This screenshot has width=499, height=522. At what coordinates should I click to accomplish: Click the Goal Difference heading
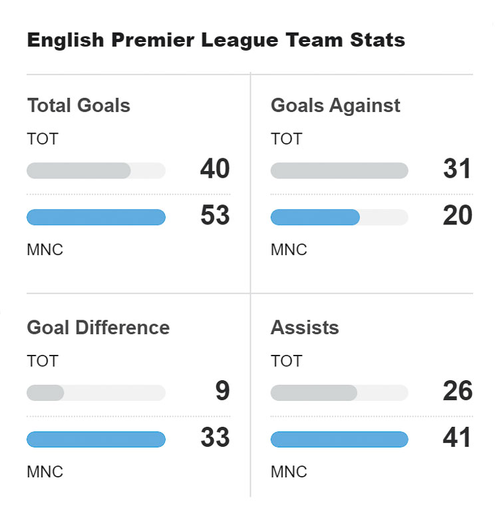coord(98,328)
